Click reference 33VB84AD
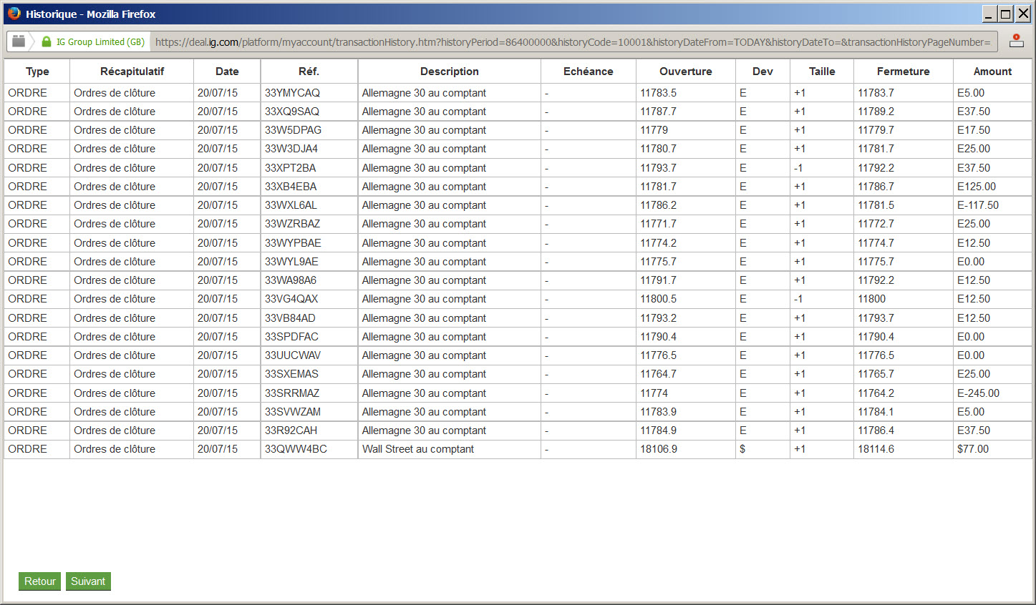This screenshot has width=1036, height=605. [290, 318]
